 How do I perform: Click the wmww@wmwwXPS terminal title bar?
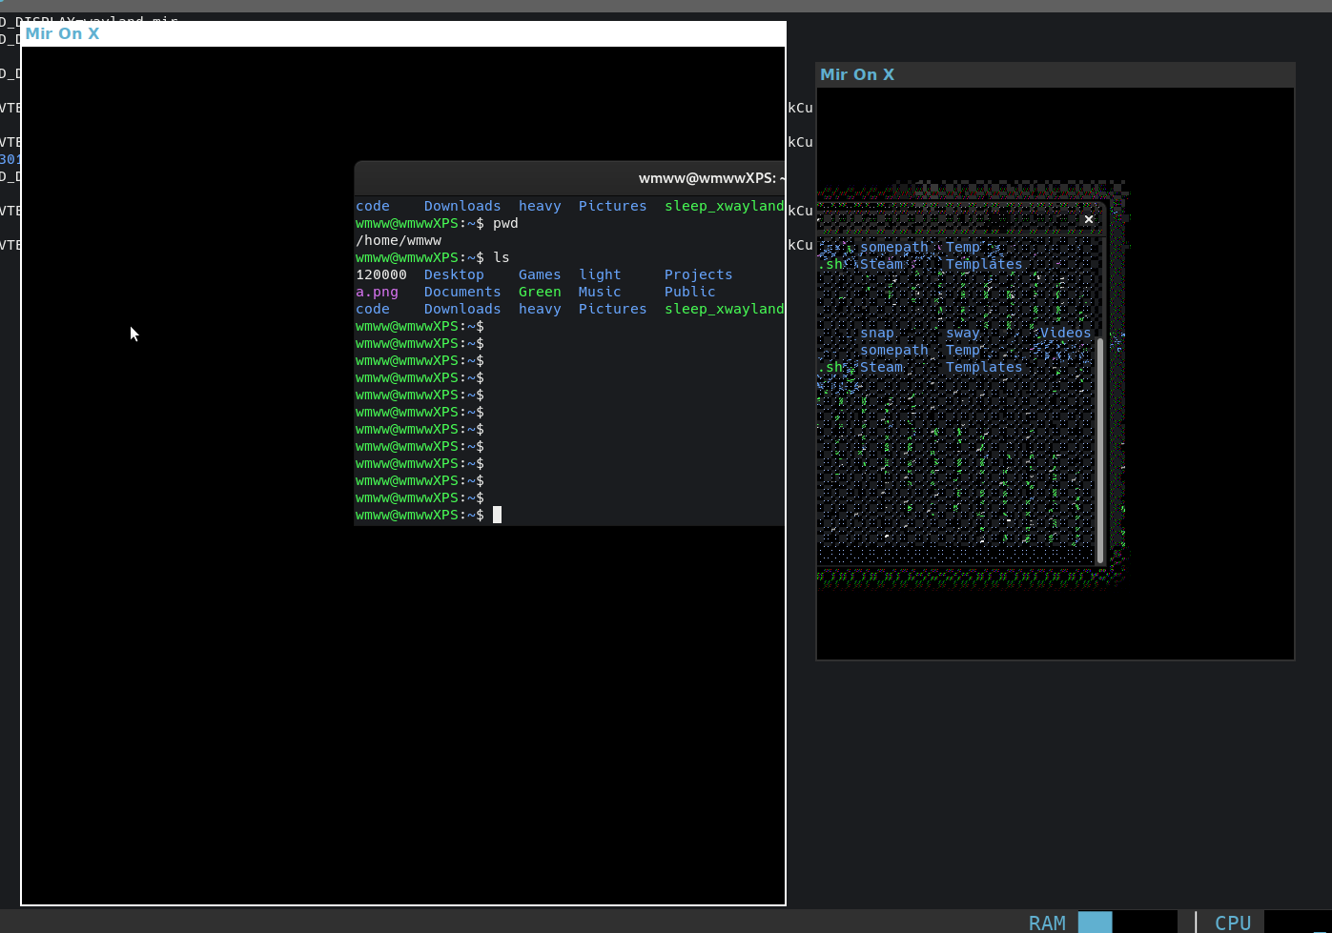click(710, 177)
